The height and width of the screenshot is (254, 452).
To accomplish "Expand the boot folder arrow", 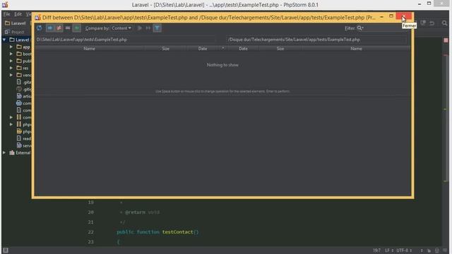I will [x=11, y=54].
